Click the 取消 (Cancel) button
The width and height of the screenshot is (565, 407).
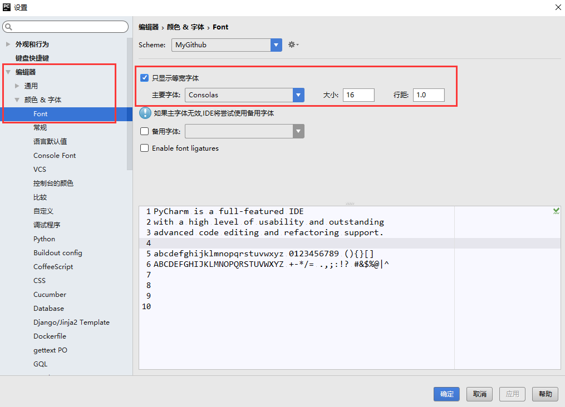click(x=480, y=394)
